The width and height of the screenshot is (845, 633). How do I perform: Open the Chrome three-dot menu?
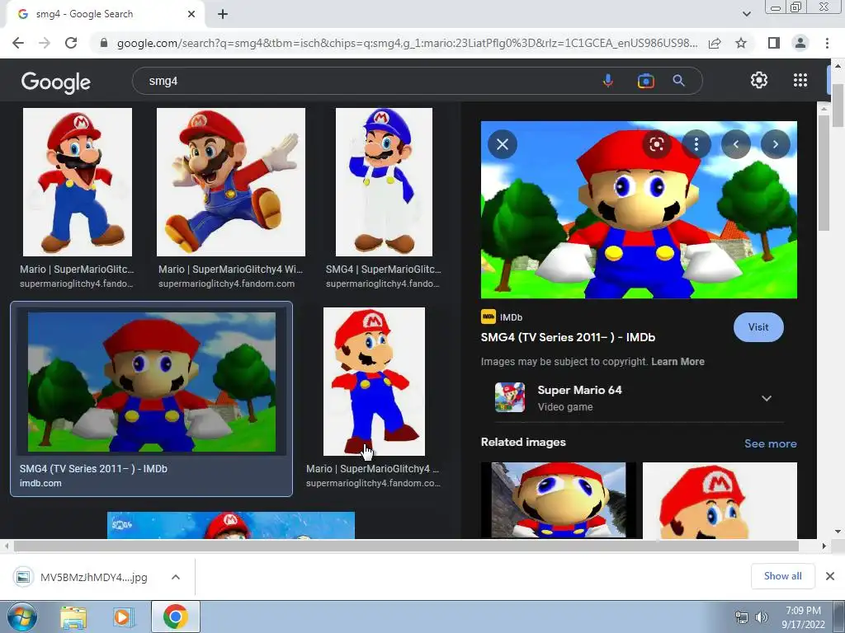coord(827,43)
